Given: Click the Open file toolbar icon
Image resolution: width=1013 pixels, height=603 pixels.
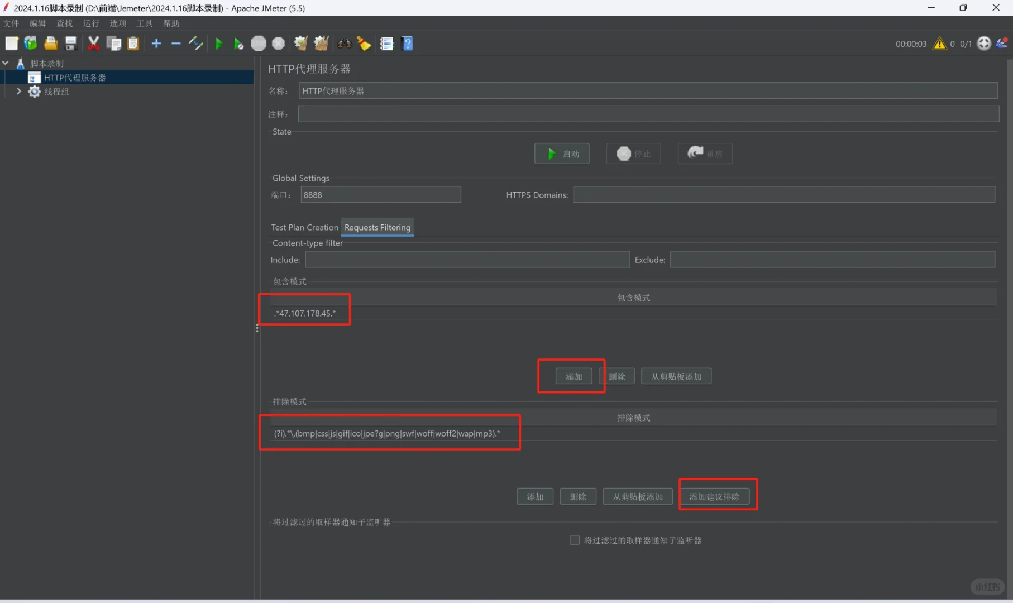Looking at the screenshot, I should [51, 44].
